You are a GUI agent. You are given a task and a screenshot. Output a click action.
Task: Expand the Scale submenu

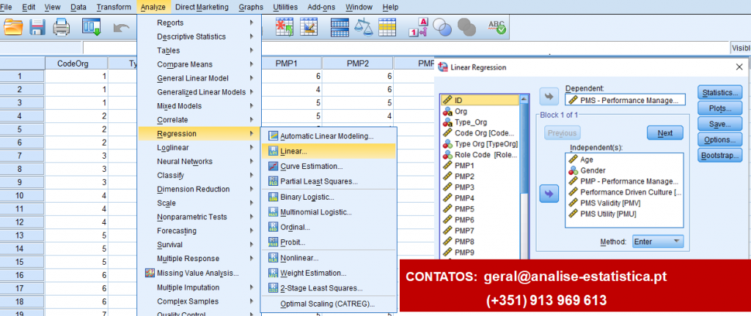[199, 203]
